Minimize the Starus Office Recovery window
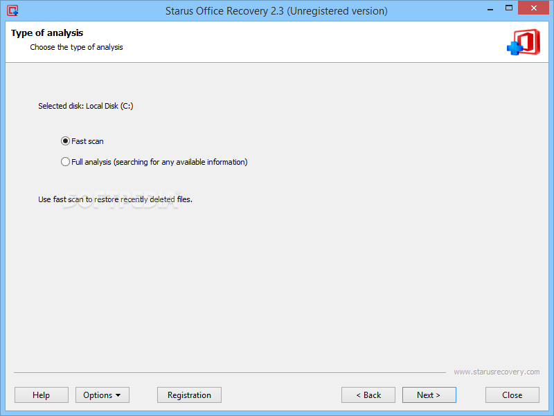554x416 pixels. [x=490, y=9]
